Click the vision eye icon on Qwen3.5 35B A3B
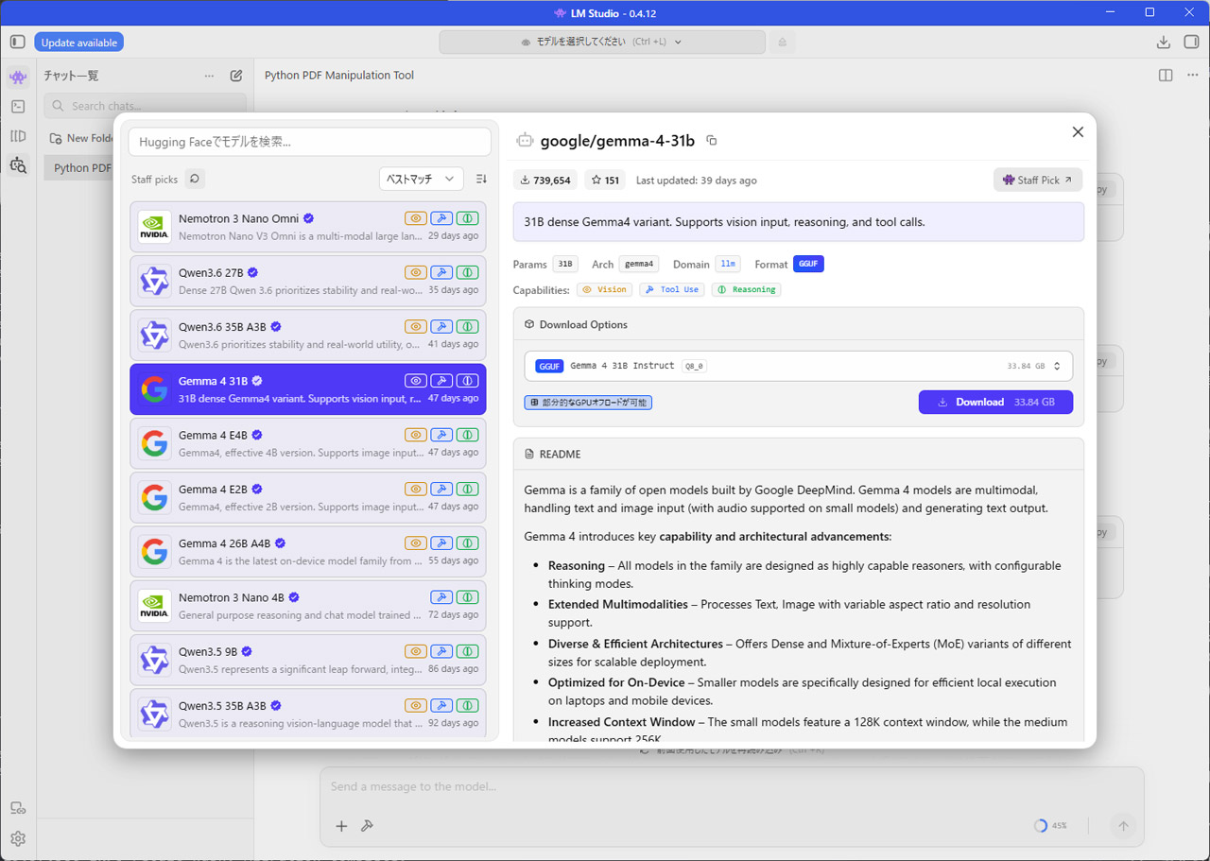The width and height of the screenshot is (1210, 861). (x=415, y=705)
